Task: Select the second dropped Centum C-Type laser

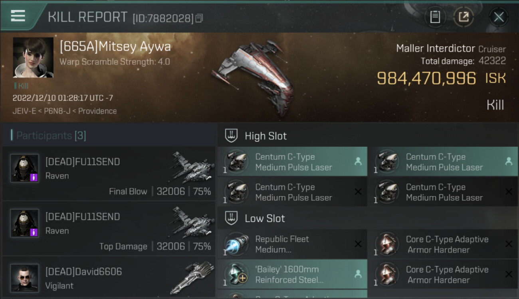Action: 443,162
